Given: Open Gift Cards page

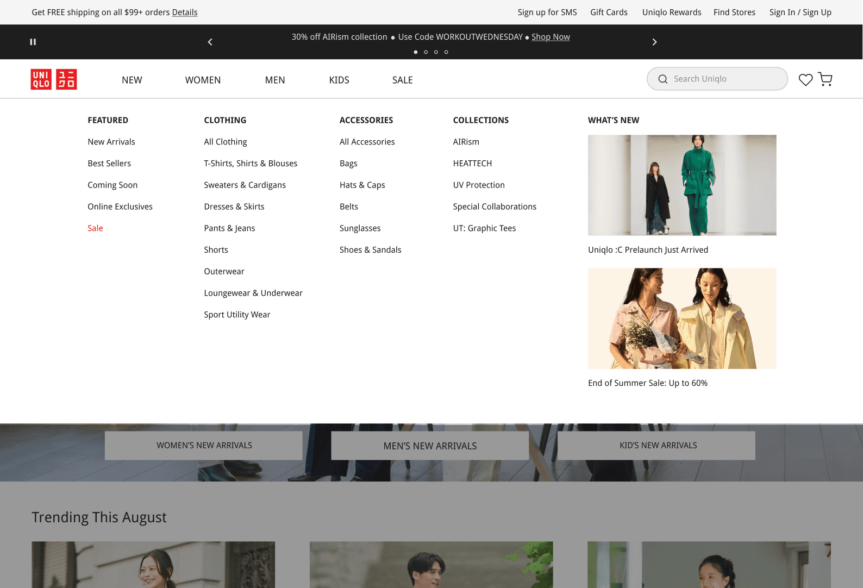Looking at the screenshot, I should click(609, 12).
